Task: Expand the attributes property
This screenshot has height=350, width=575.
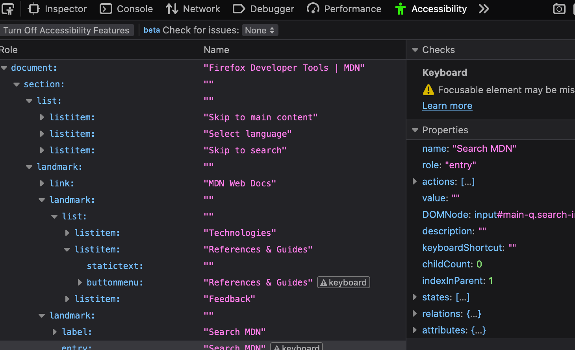Action: [414, 330]
